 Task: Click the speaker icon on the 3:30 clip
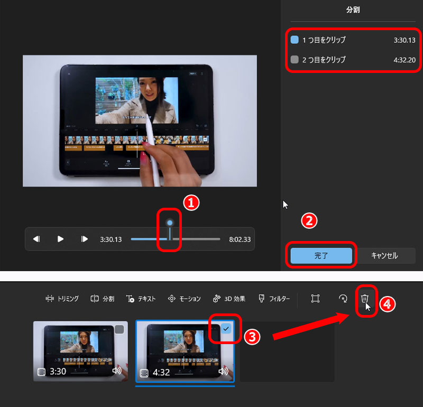(x=117, y=371)
